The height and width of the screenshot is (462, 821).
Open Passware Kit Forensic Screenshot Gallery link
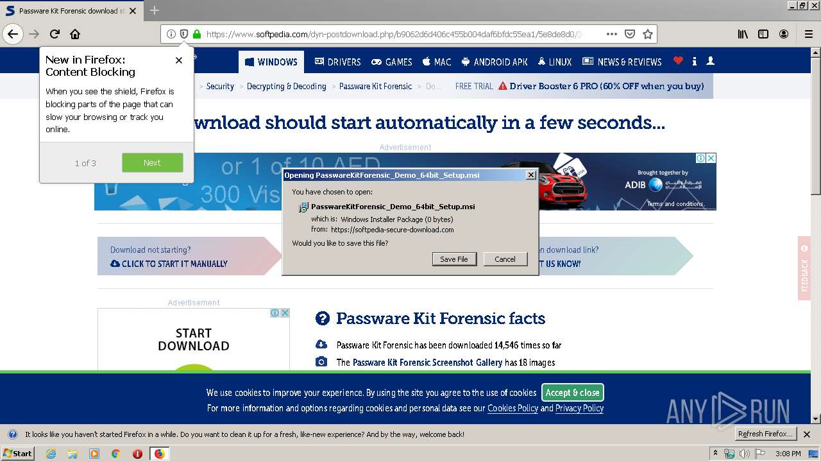428,363
